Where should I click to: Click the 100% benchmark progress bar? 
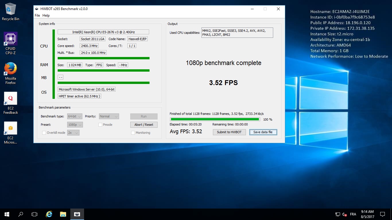215,119
